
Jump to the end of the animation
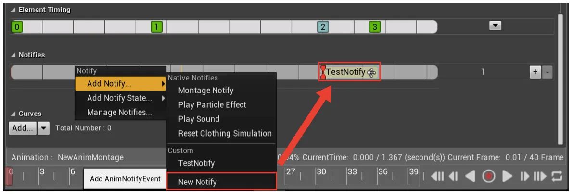(x=540, y=177)
